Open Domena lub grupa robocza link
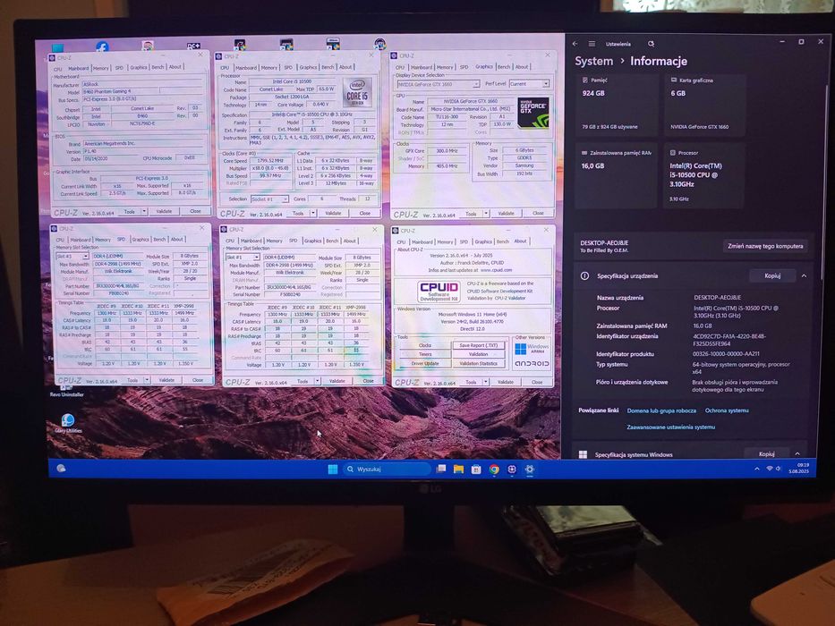This screenshot has width=835, height=626. (661, 410)
